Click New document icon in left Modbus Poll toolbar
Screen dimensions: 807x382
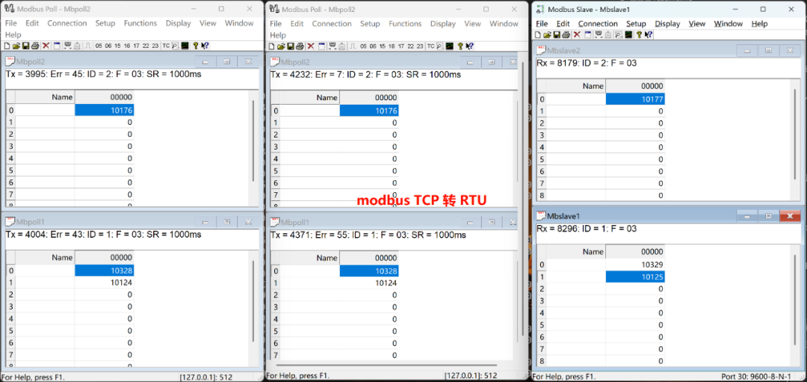coord(7,46)
